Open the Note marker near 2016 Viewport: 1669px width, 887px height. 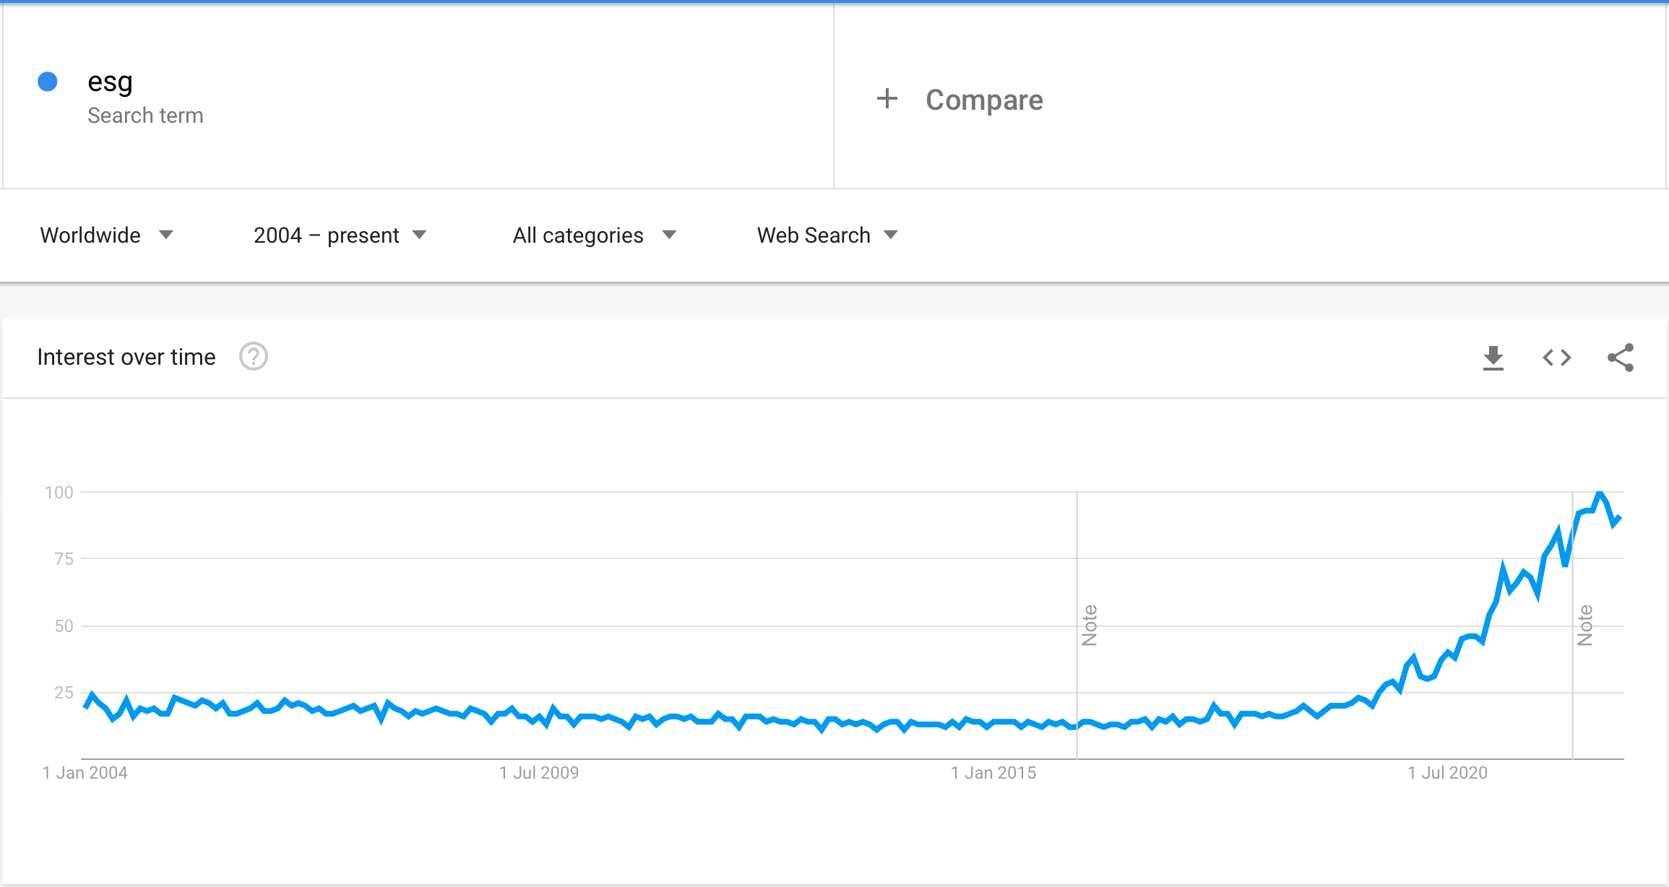[x=1090, y=626]
